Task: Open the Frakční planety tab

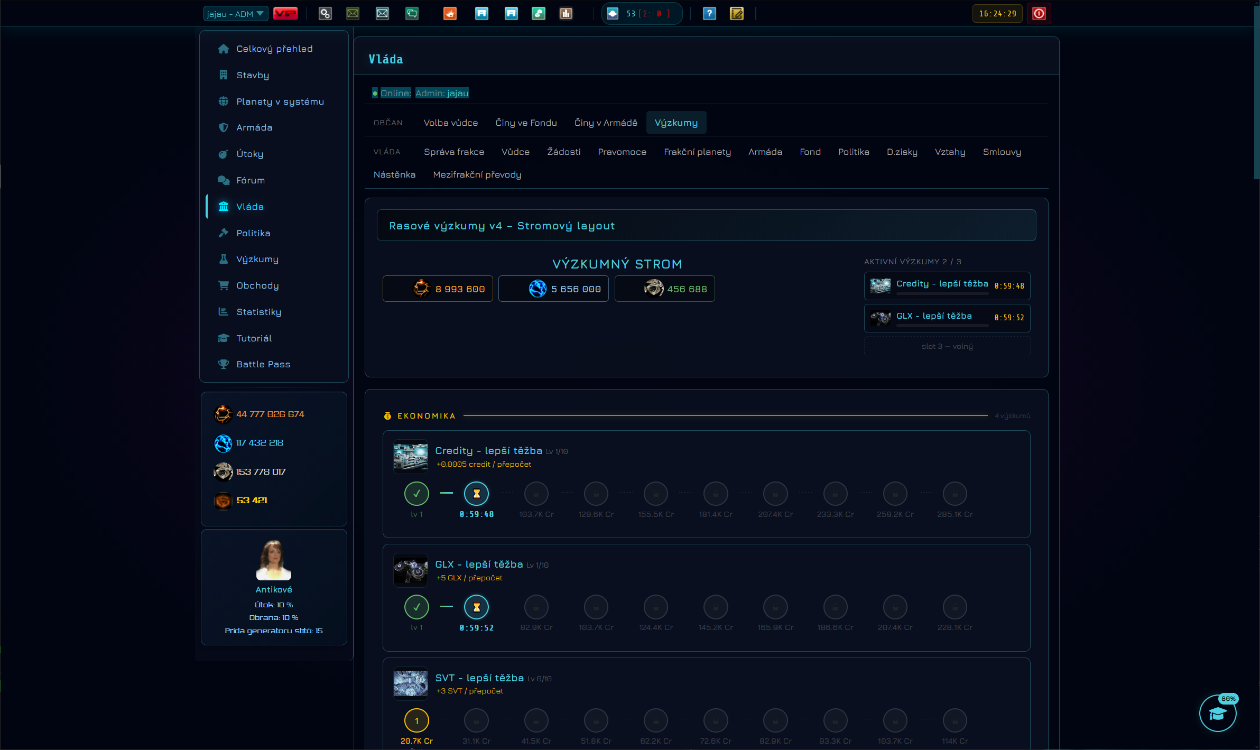Action: [x=697, y=152]
